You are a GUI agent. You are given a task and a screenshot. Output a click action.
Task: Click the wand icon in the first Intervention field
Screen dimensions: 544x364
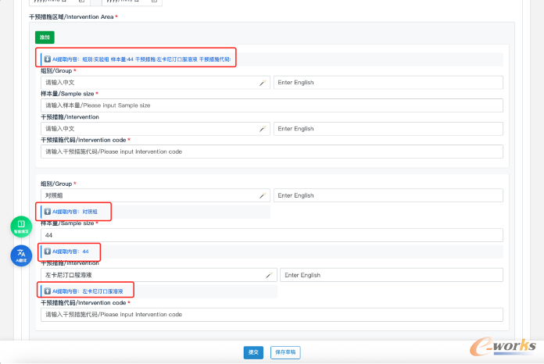(x=263, y=129)
